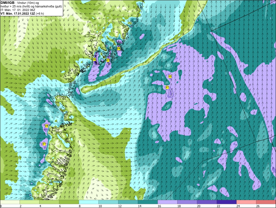Image resolution: width=276 pixels, height=208 pixels.
Task: Click the yellow 28 gust label
Action: 46,126
